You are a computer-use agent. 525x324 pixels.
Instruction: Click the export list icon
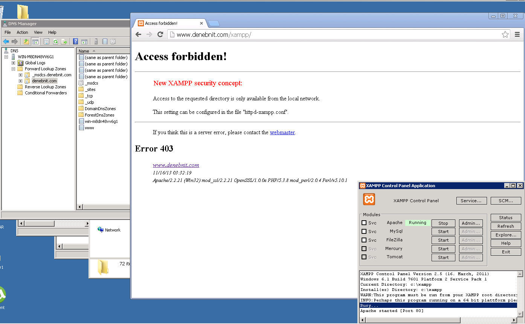tap(64, 41)
